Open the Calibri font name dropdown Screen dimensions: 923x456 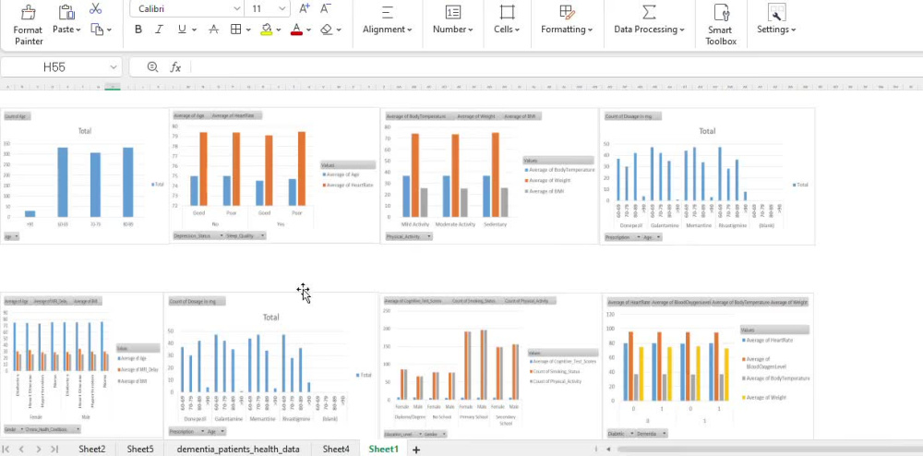(x=236, y=9)
